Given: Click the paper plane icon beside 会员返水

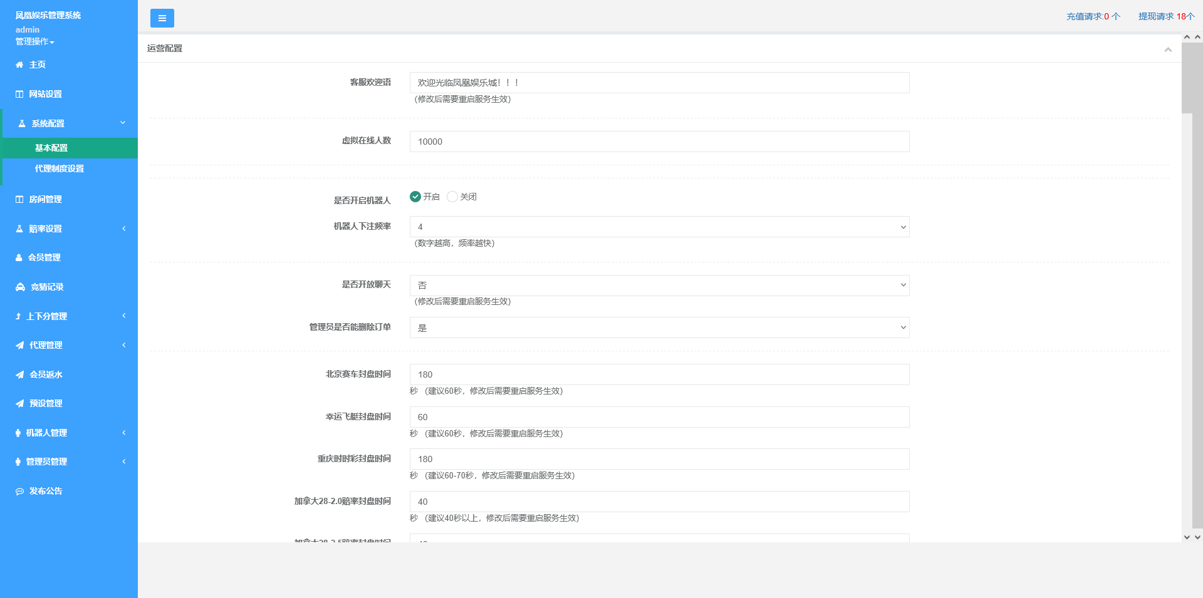Looking at the screenshot, I should [x=19, y=374].
